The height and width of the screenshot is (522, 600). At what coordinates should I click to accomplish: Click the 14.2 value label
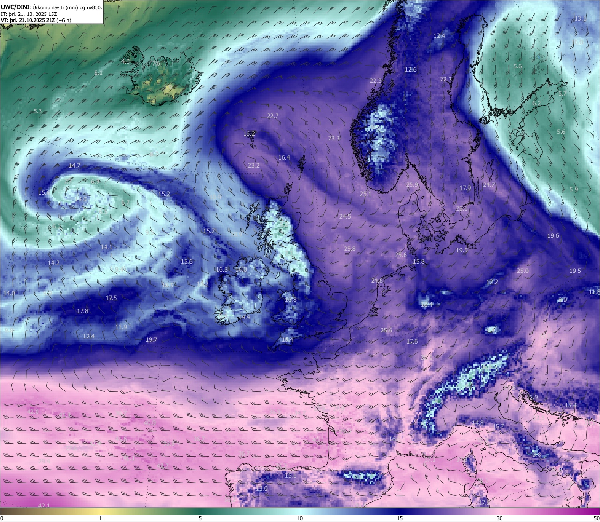[53, 263]
